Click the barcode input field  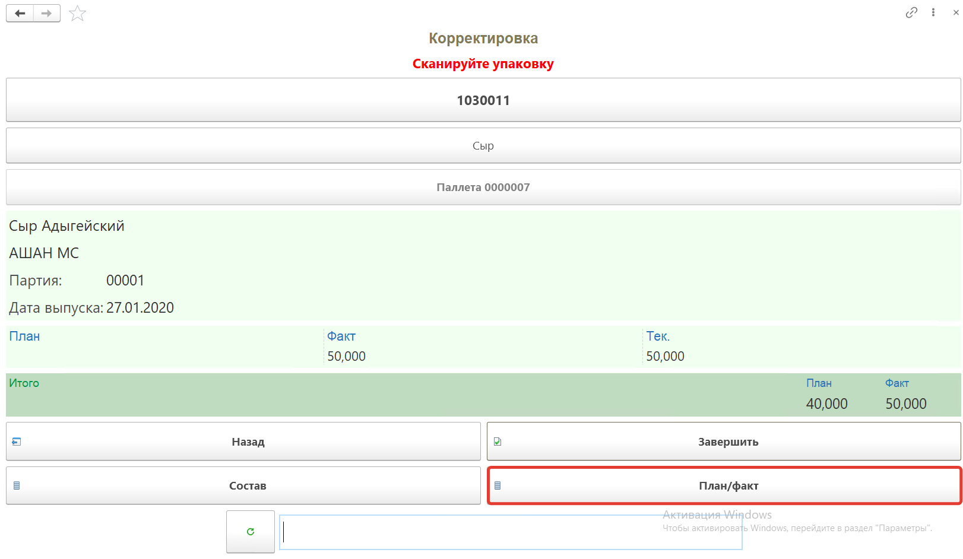tap(511, 532)
